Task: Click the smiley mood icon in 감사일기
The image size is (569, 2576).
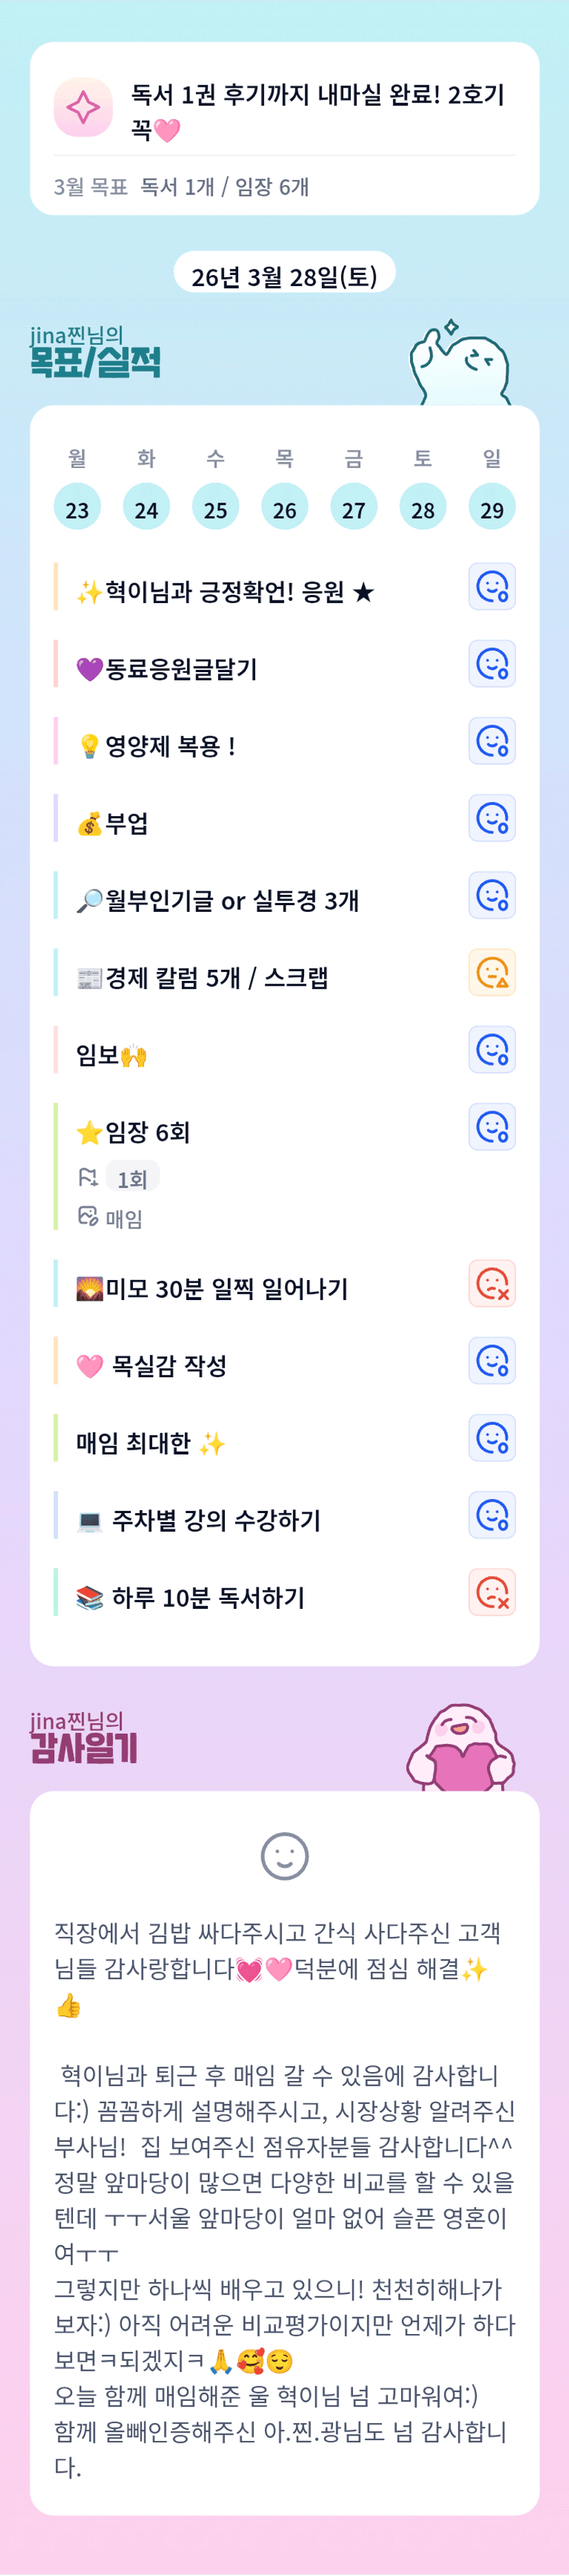Action: [x=285, y=1857]
